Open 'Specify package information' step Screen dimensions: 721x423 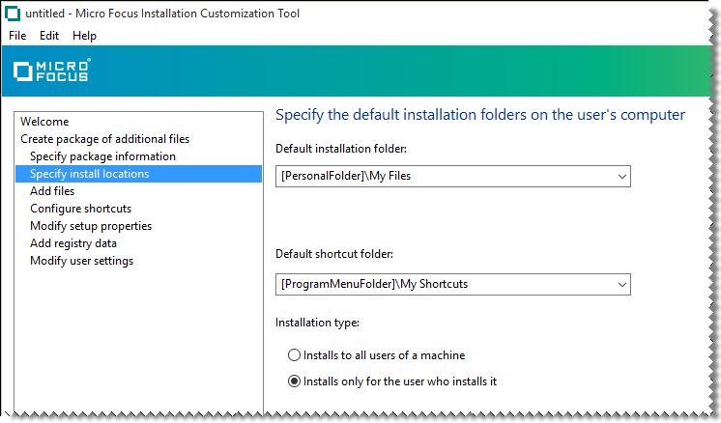click(x=102, y=156)
